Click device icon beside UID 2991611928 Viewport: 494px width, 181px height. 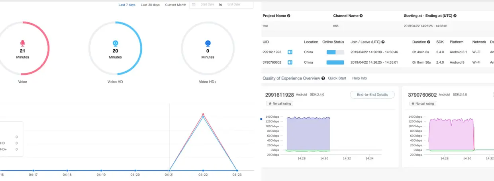coord(290,52)
